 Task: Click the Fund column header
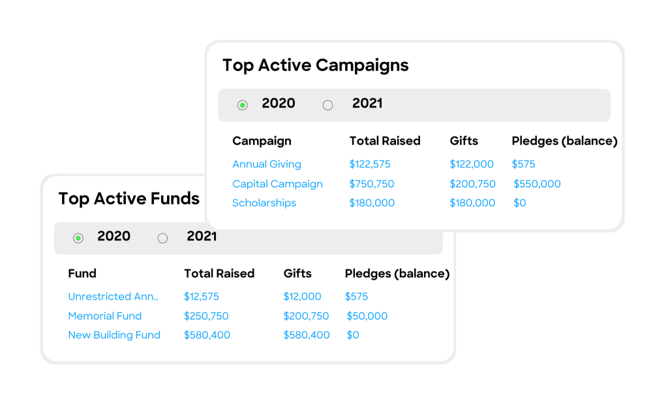pyautogui.click(x=82, y=273)
